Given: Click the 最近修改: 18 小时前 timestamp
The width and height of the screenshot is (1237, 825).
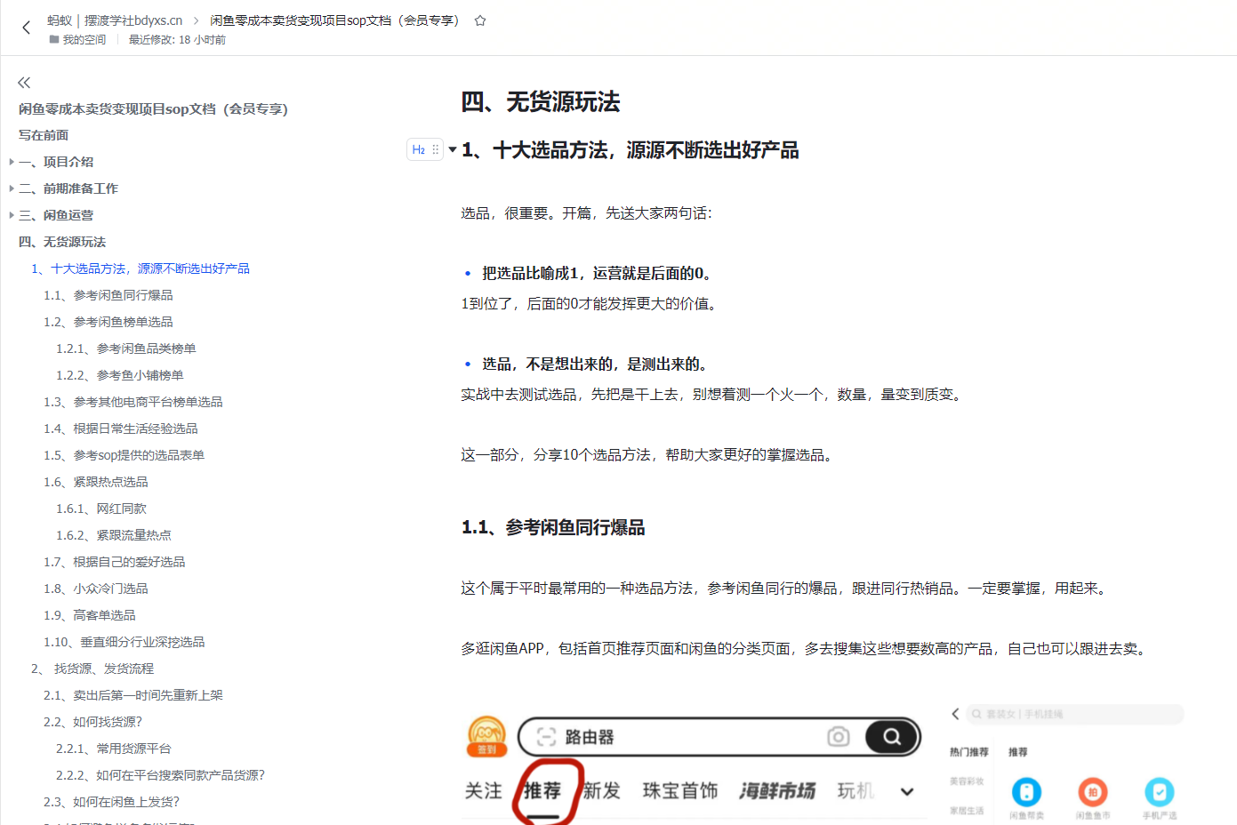Looking at the screenshot, I should 177,40.
